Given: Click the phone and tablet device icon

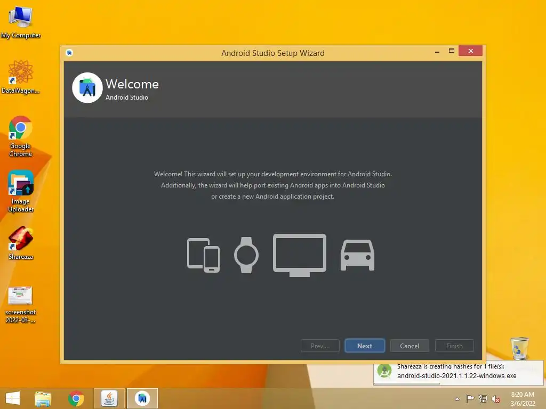Looking at the screenshot, I should pos(203,255).
